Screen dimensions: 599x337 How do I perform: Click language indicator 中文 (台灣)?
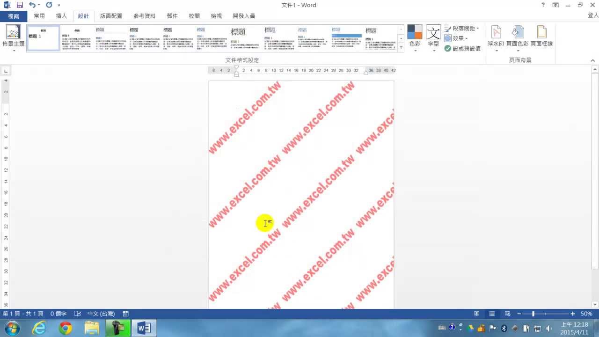(x=101, y=314)
